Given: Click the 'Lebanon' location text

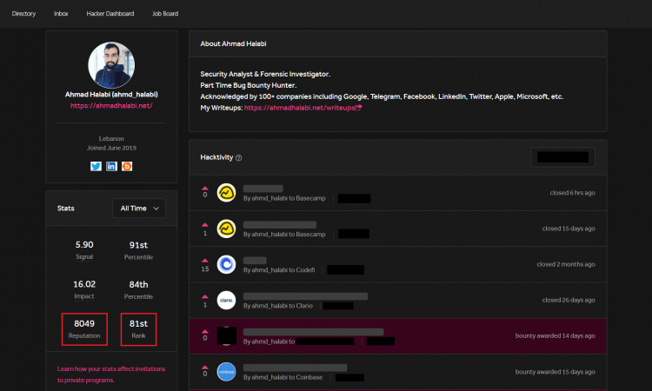Looking at the screenshot, I should pyautogui.click(x=111, y=138).
